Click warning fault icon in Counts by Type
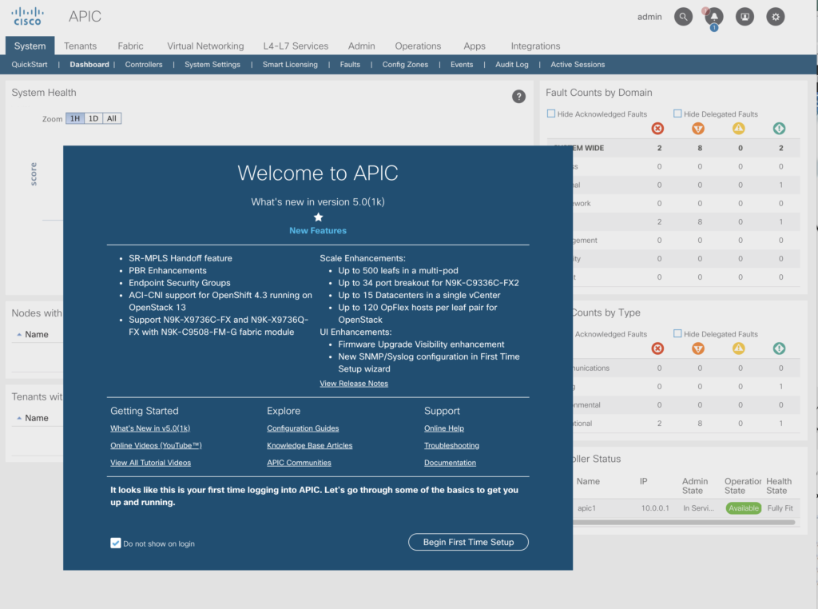818x609 pixels. click(780, 348)
